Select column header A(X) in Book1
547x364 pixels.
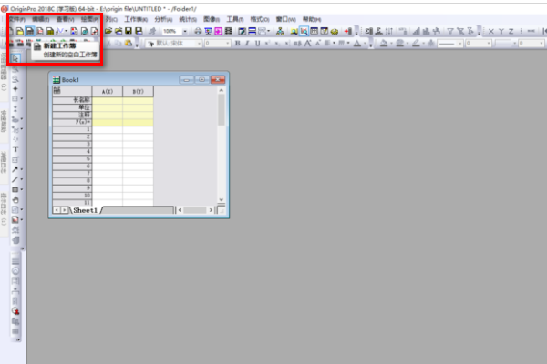coord(107,91)
